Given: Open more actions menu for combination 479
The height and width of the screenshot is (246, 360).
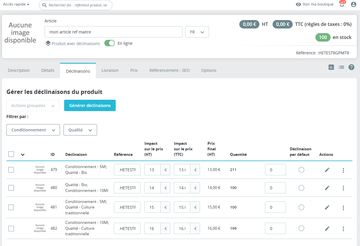Looking at the screenshot, I should 343,170.
